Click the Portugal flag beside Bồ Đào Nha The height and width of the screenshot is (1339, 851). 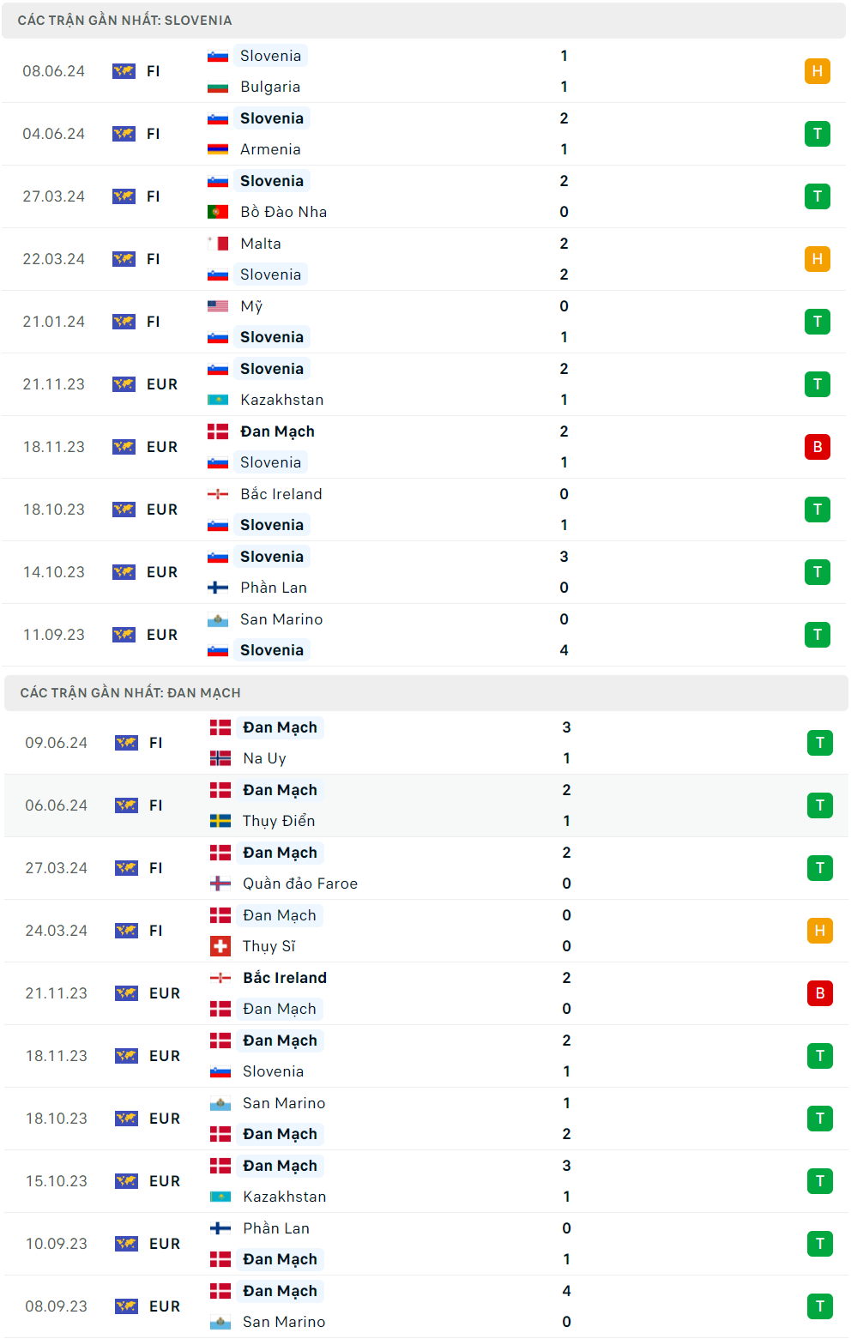pyautogui.click(x=218, y=212)
